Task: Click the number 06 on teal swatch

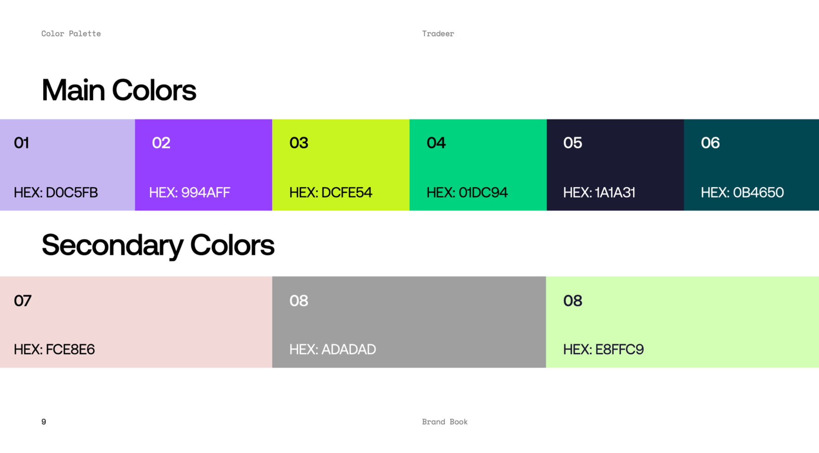Action: tap(710, 143)
